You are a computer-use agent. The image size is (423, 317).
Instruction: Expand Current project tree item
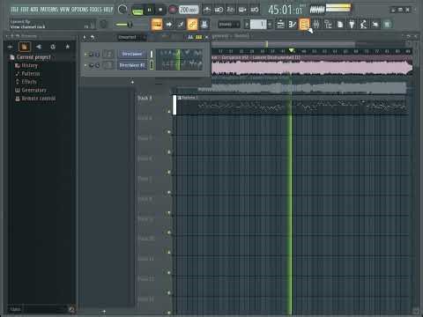click(x=30, y=57)
